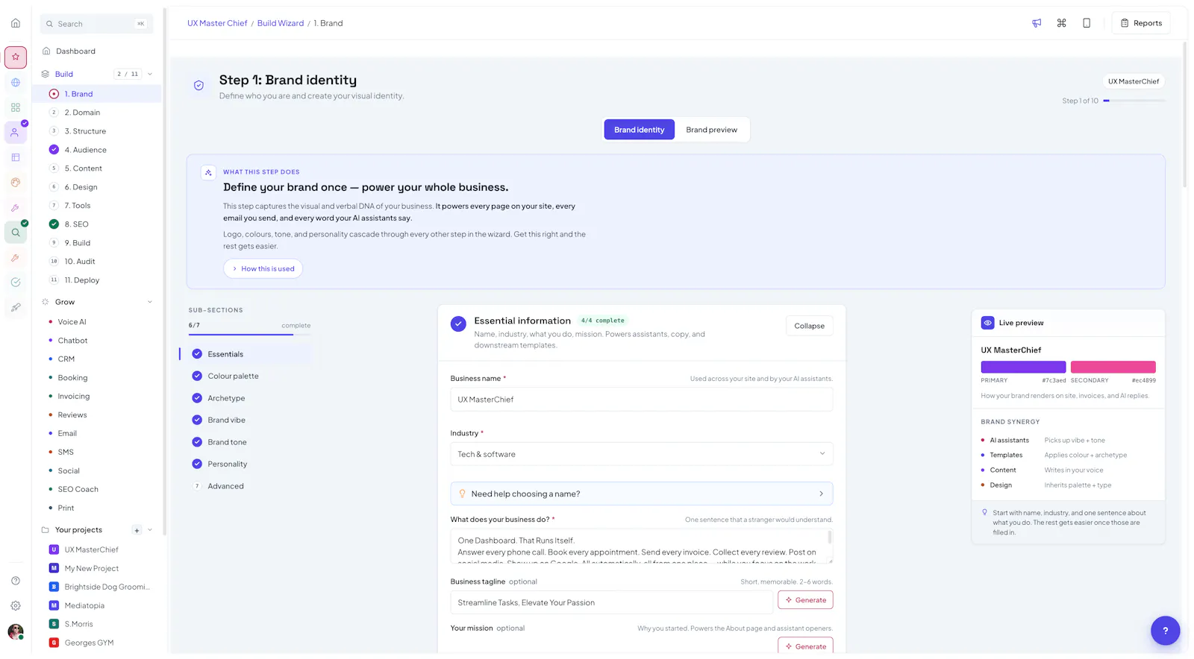Click the purple primary colour swatch
1194x659 pixels.
tap(1023, 367)
